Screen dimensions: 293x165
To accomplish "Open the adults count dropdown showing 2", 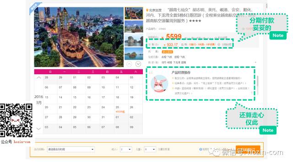I will [126, 149].
